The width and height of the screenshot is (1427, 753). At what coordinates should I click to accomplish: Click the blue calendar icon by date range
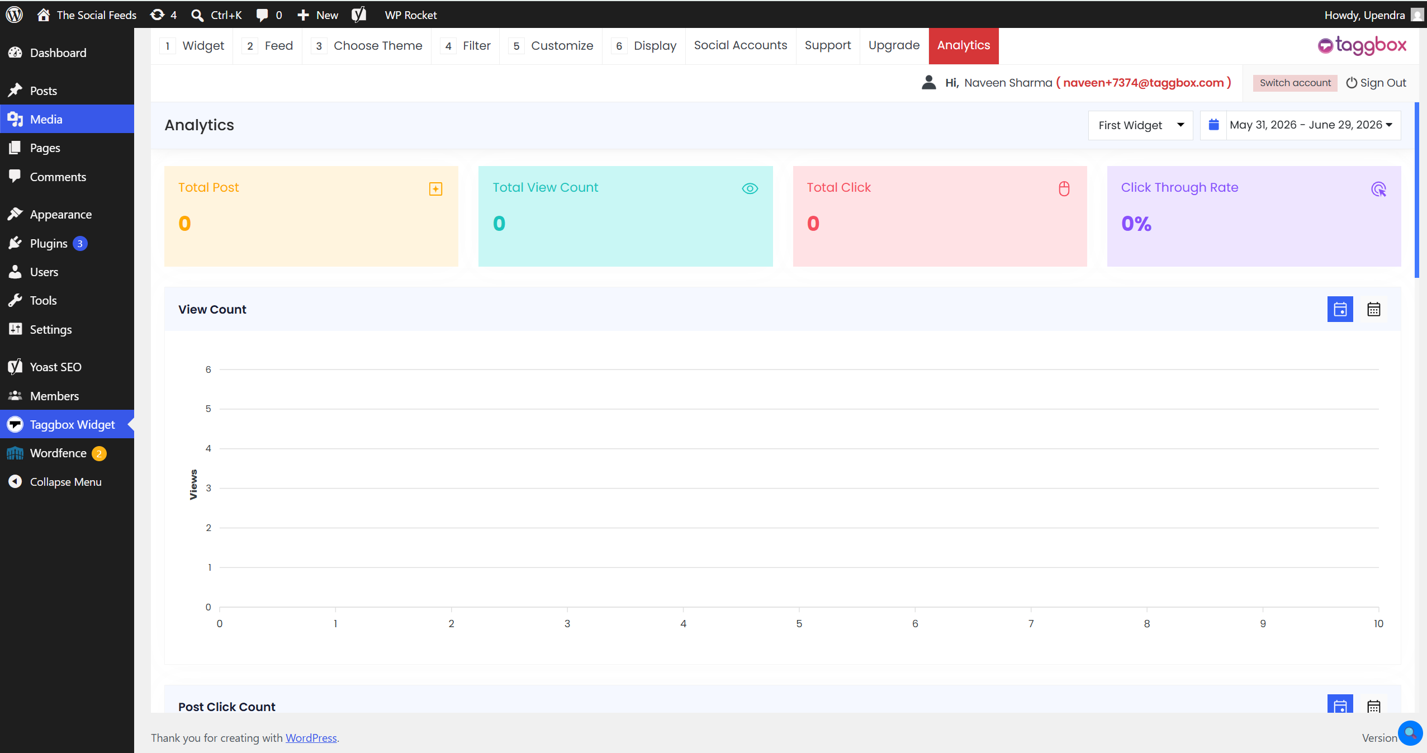[x=1213, y=125]
